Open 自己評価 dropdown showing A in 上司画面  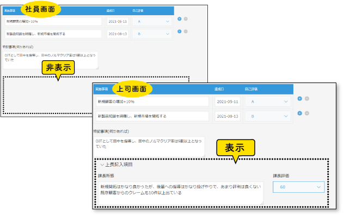268,102
